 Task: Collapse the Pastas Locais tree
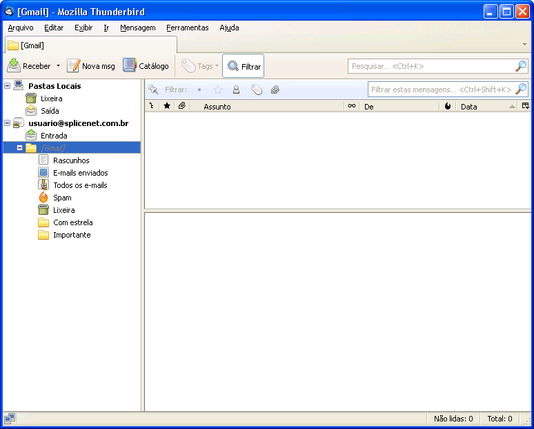click(x=7, y=85)
